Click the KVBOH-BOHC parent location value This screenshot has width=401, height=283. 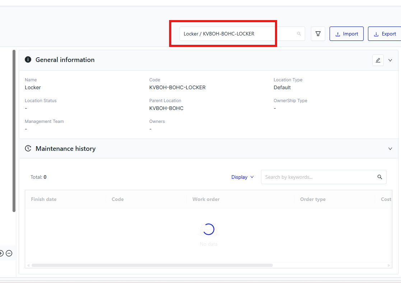(x=166, y=108)
